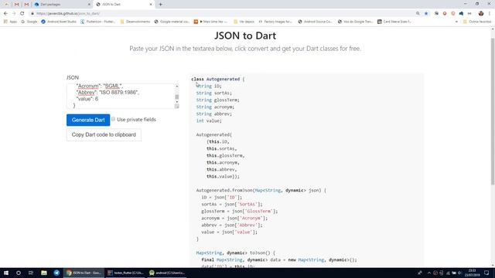Go back to previous page
This screenshot has width=495, height=278.
click(5, 14)
